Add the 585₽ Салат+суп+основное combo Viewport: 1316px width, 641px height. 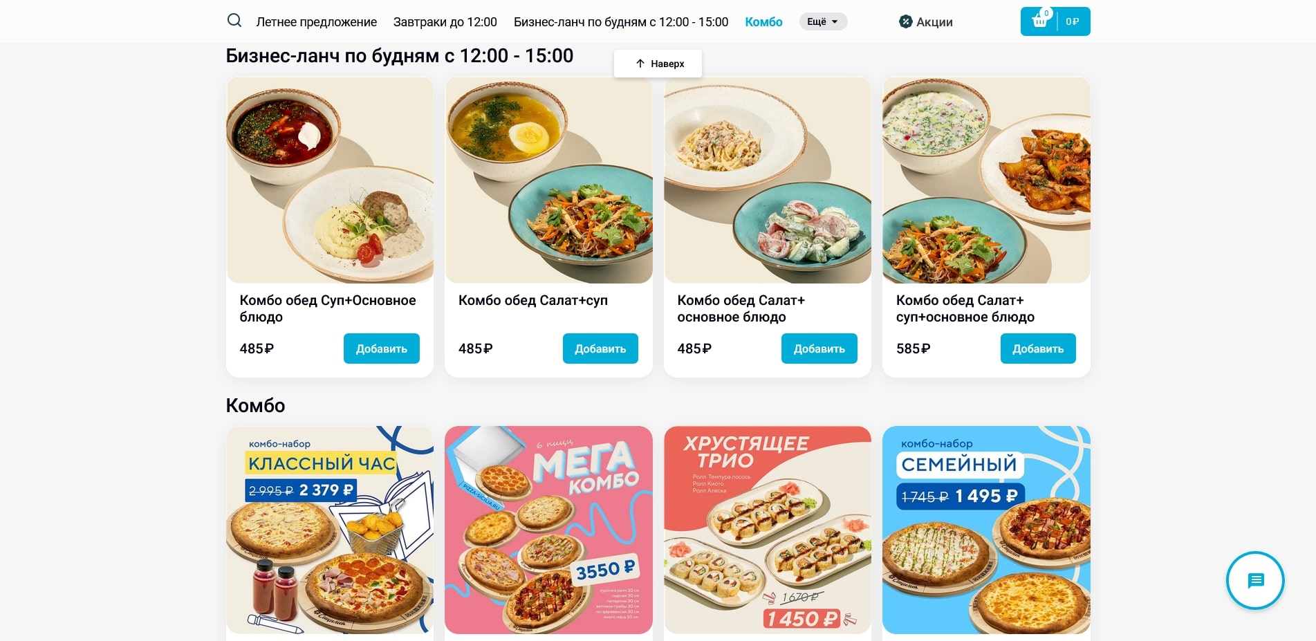(x=1038, y=349)
